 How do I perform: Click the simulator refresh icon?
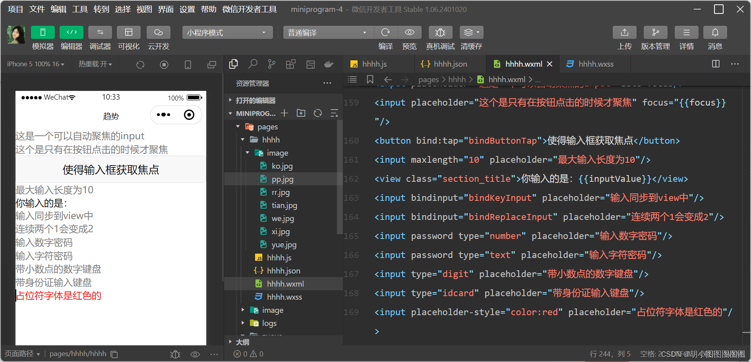click(x=140, y=64)
